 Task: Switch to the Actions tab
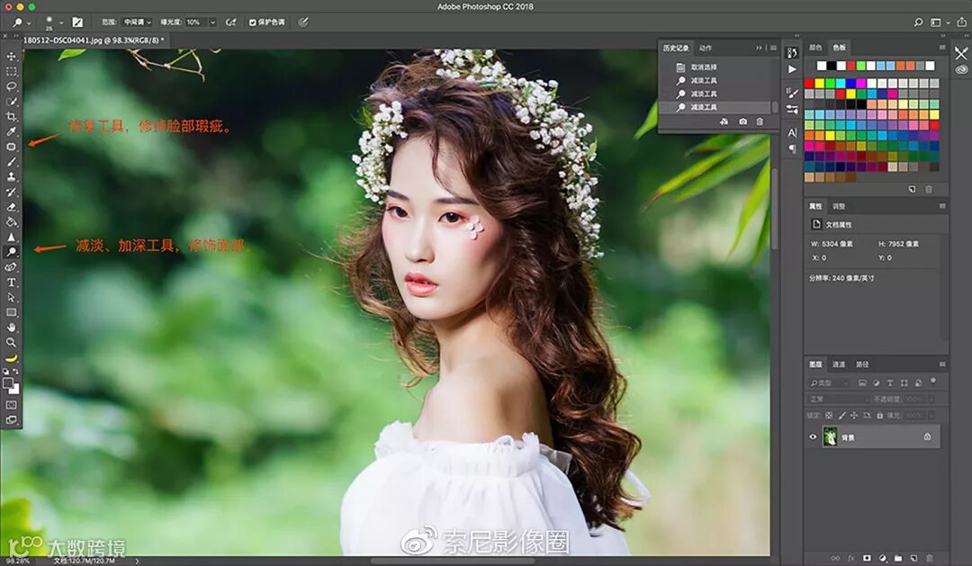pos(706,48)
